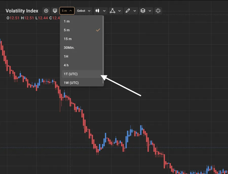Click the checkmark next to 5 m
The width and height of the screenshot is (228, 174).
pyautogui.click(x=98, y=30)
